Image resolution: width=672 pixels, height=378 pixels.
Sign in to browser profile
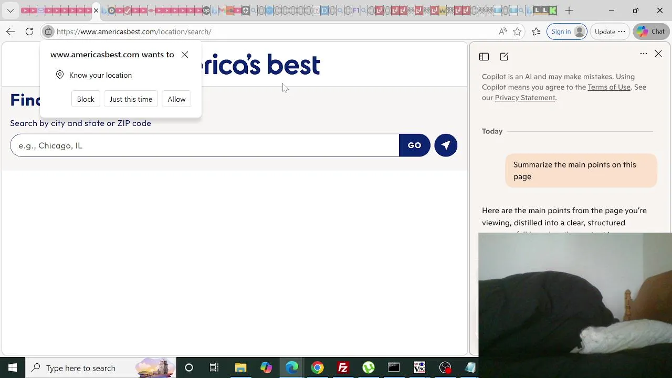pyautogui.click(x=568, y=31)
